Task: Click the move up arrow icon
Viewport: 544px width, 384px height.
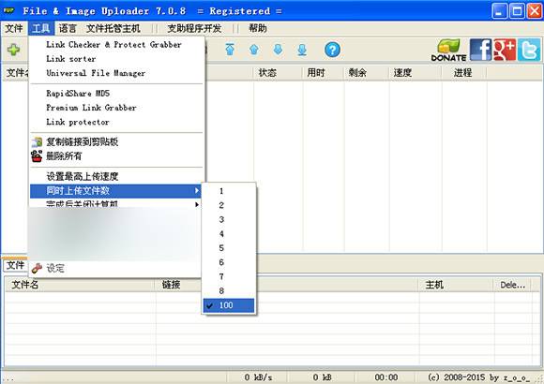Action: [254, 50]
